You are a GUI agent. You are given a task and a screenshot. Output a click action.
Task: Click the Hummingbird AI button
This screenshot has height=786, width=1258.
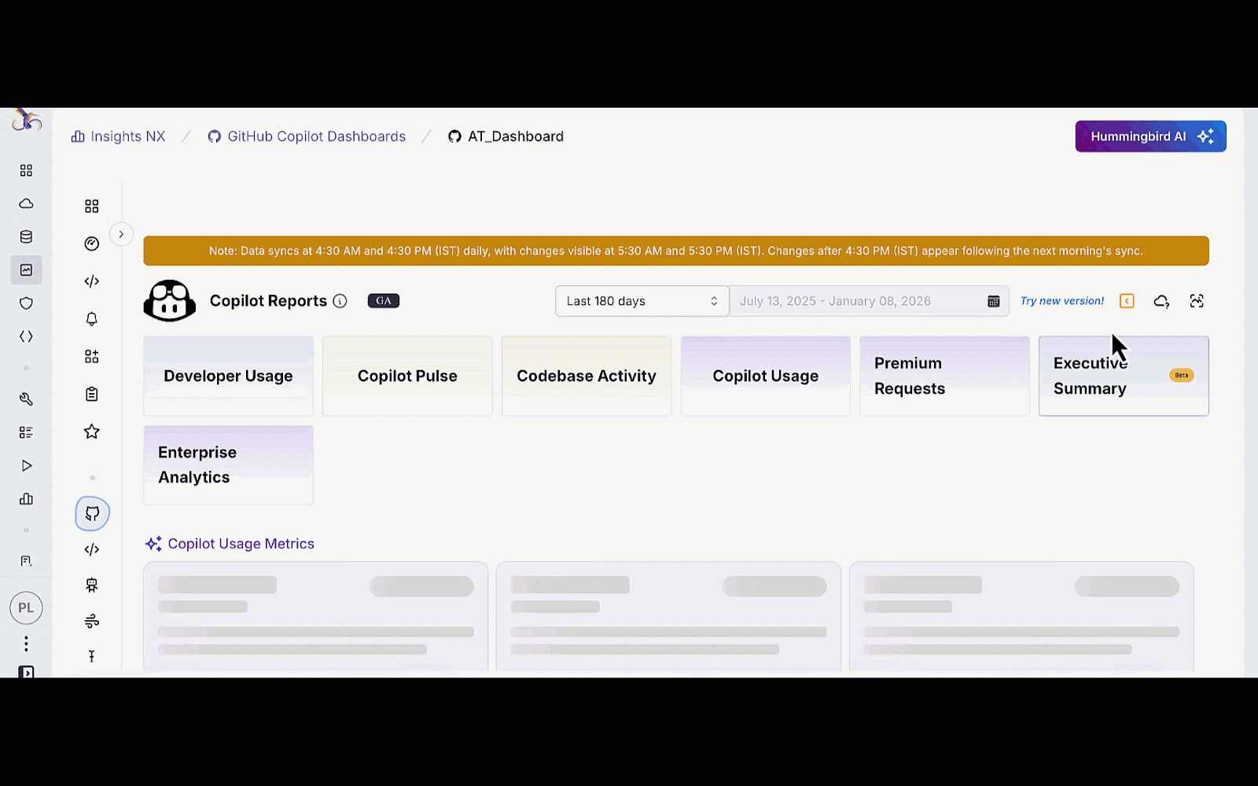1150,137
